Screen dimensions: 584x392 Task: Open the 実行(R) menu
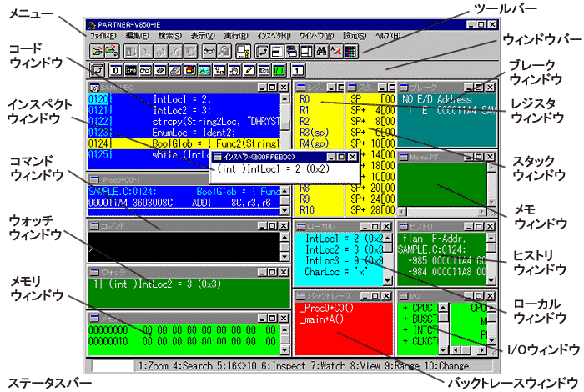click(237, 37)
